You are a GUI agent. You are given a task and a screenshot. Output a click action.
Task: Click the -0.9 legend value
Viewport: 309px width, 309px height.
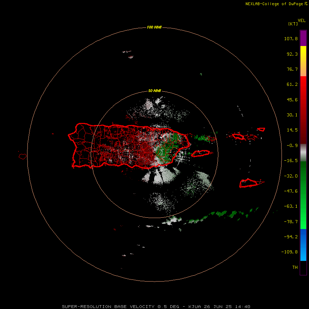click(292, 146)
